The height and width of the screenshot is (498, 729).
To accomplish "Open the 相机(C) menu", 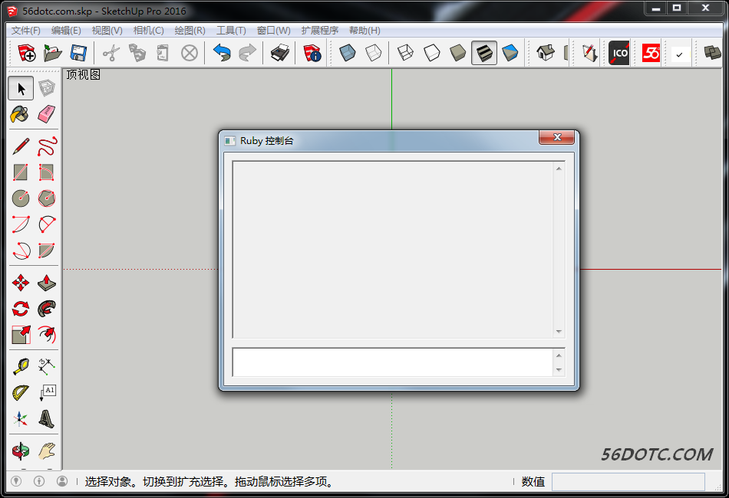I will click(x=148, y=31).
